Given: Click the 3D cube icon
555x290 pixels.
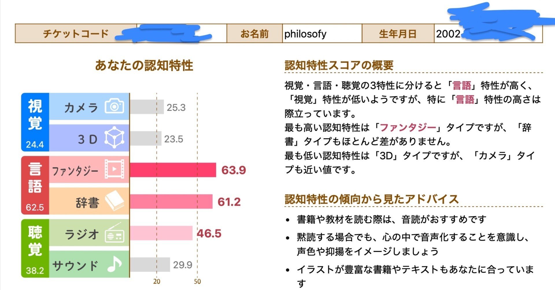Looking at the screenshot, I should [114, 137].
